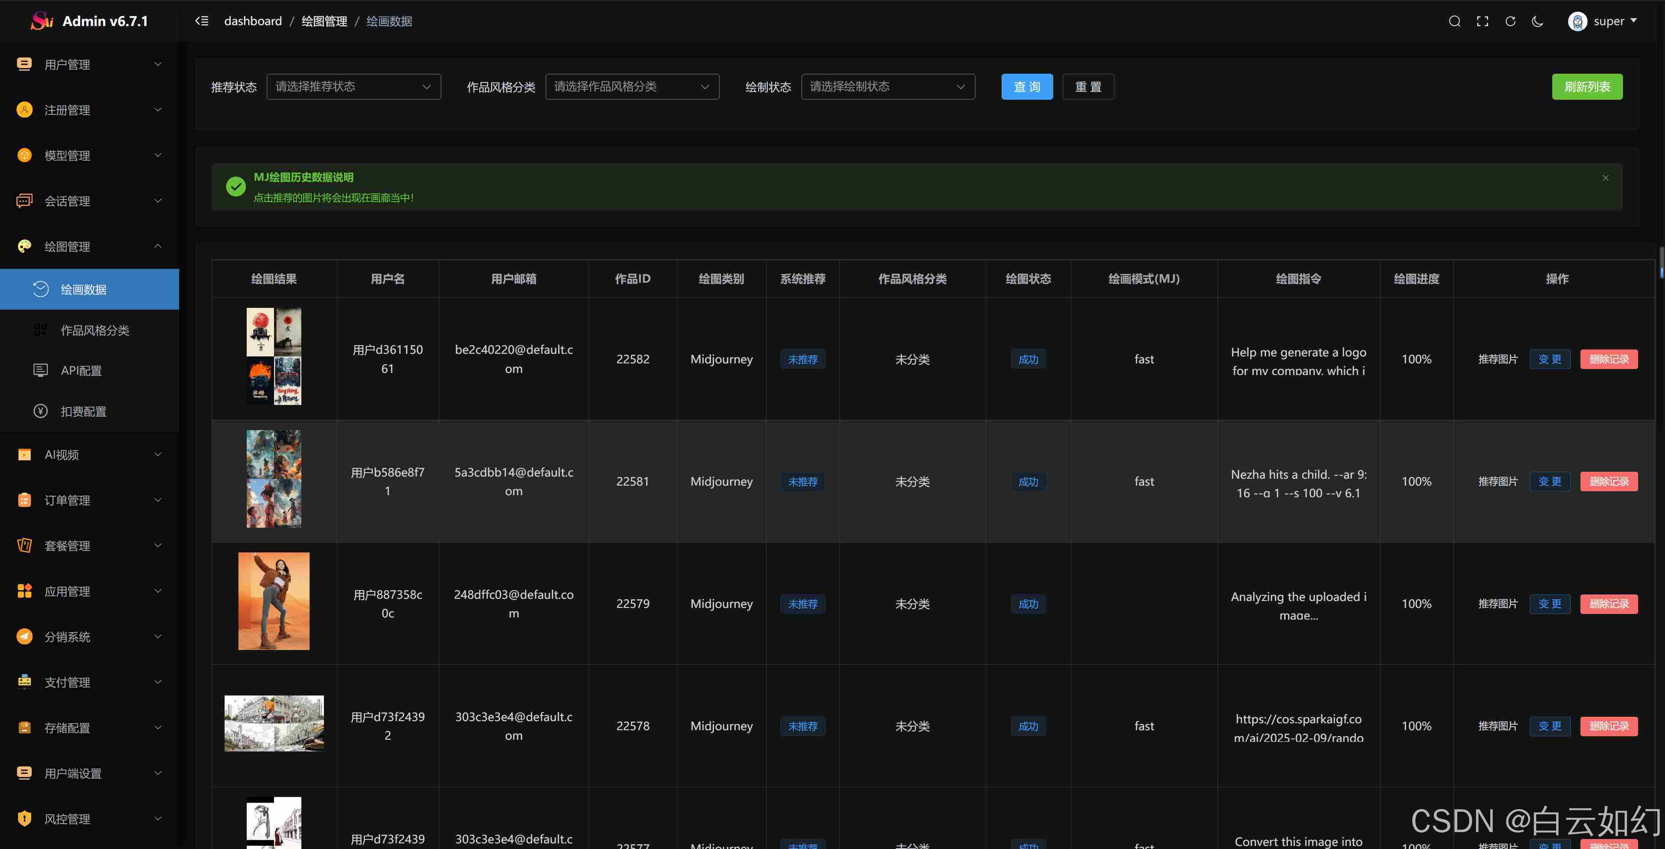
Task: Open 作品风格分类 sidebar item
Action: 95,330
